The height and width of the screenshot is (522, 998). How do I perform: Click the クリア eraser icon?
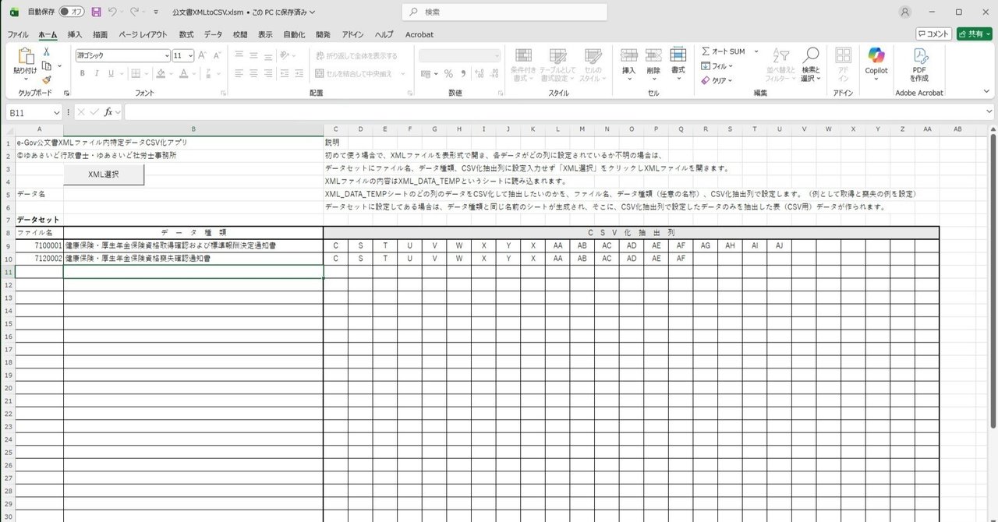706,79
